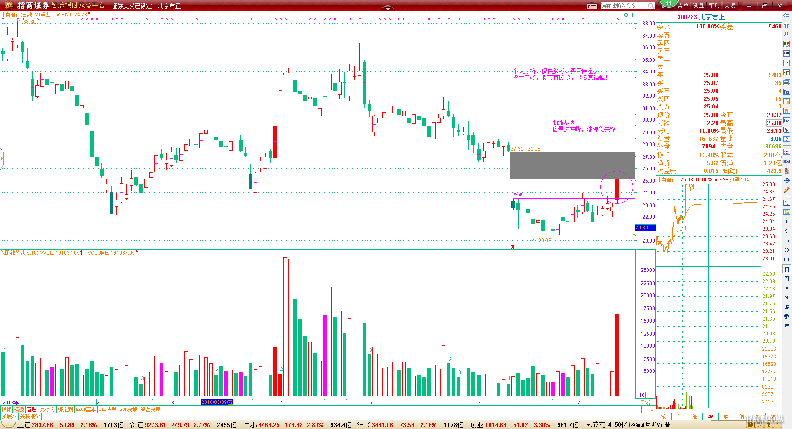This screenshot has height=429, width=792.
Task: Select daily (日) period
Action: [787, 269]
